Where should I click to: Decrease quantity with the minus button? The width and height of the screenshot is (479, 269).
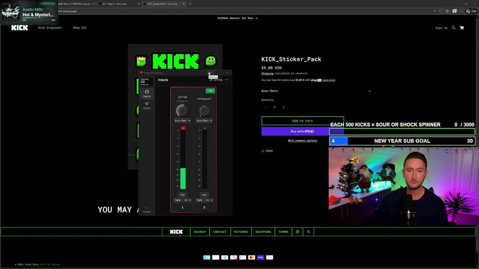(266, 107)
